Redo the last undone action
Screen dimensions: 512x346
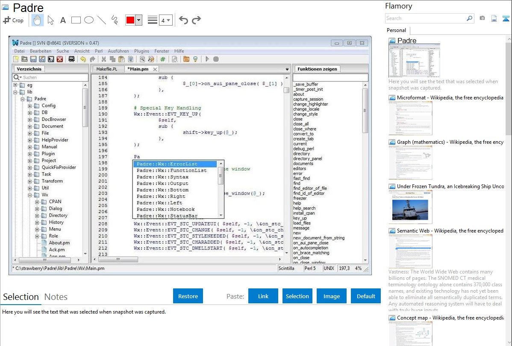[x=196, y=20]
